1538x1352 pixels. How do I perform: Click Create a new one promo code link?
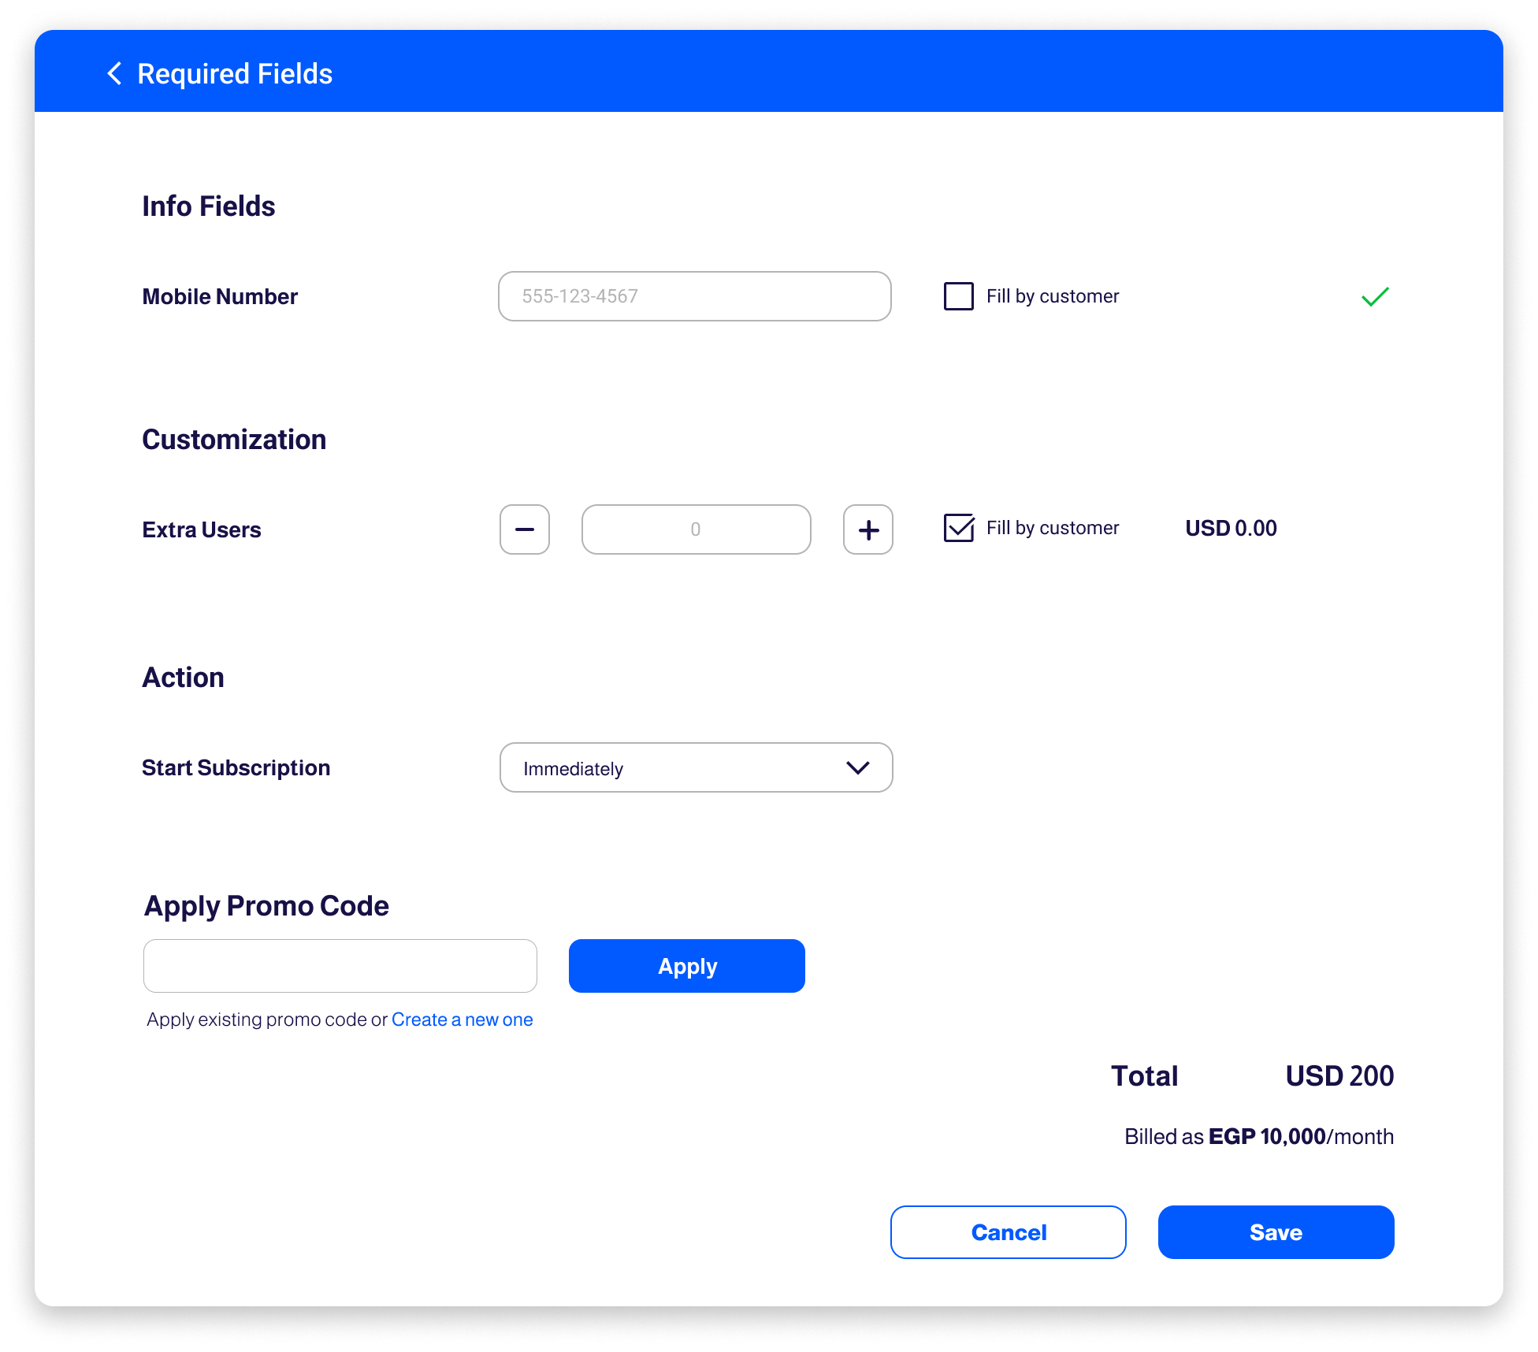pos(462,1019)
